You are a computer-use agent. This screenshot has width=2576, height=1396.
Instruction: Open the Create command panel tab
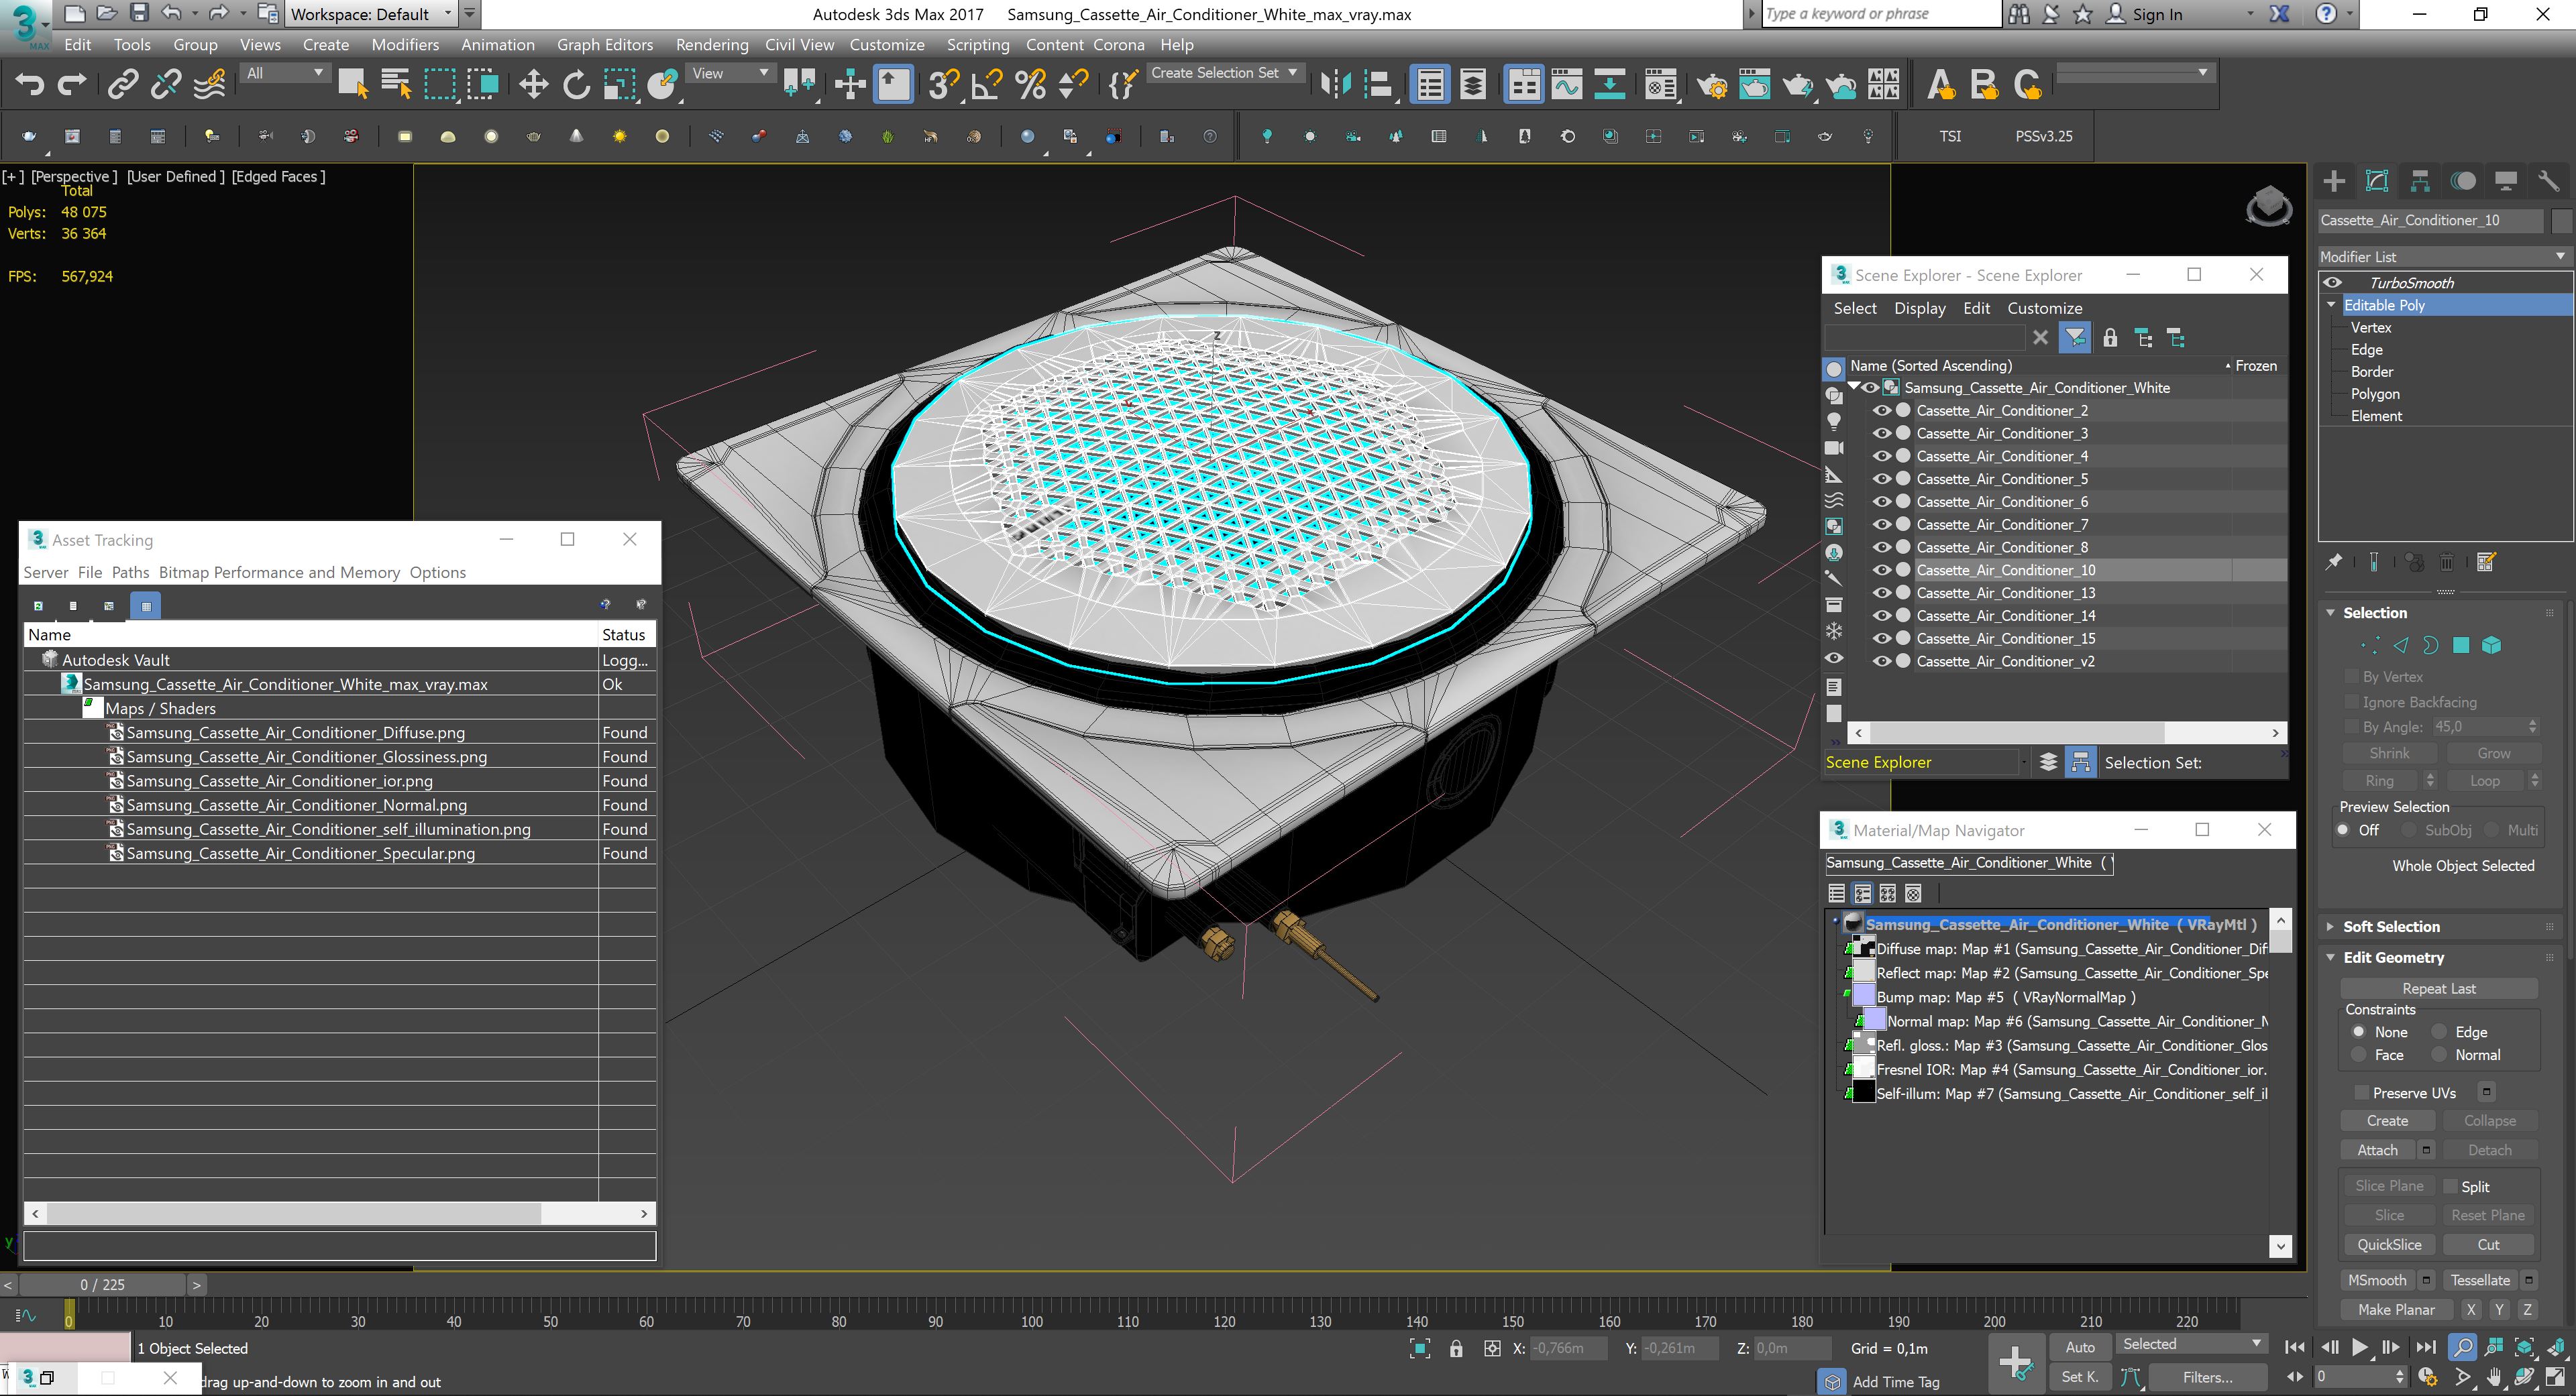(2334, 181)
